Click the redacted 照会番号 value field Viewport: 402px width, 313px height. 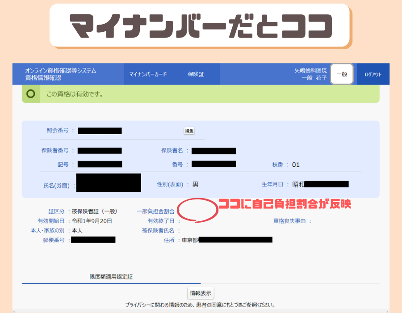[100, 131]
